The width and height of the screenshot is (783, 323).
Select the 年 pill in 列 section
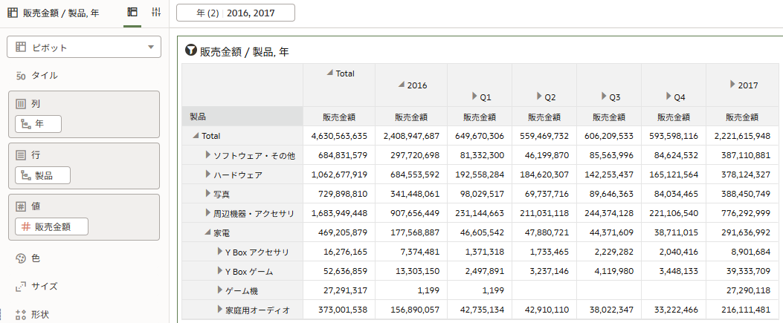click(x=39, y=124)
